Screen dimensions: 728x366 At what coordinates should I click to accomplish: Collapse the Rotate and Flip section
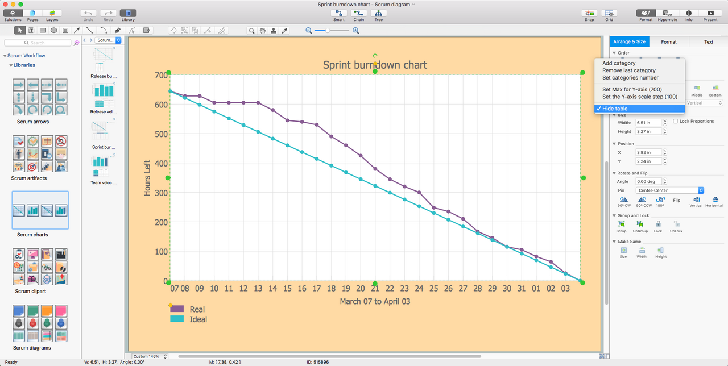pos(614,173)
